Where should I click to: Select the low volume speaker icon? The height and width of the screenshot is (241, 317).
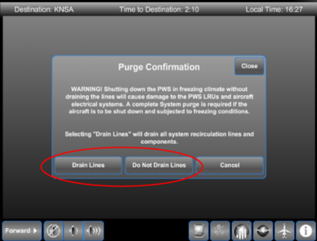(x=73, y=231)
